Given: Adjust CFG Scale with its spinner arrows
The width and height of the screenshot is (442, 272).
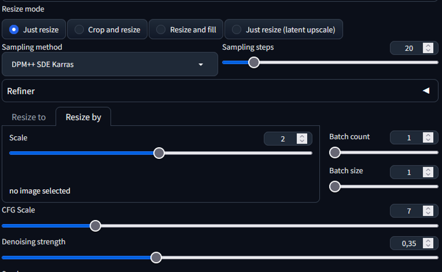Looking at the screenshot, I should pyautogui.click(x=428, y=211).
